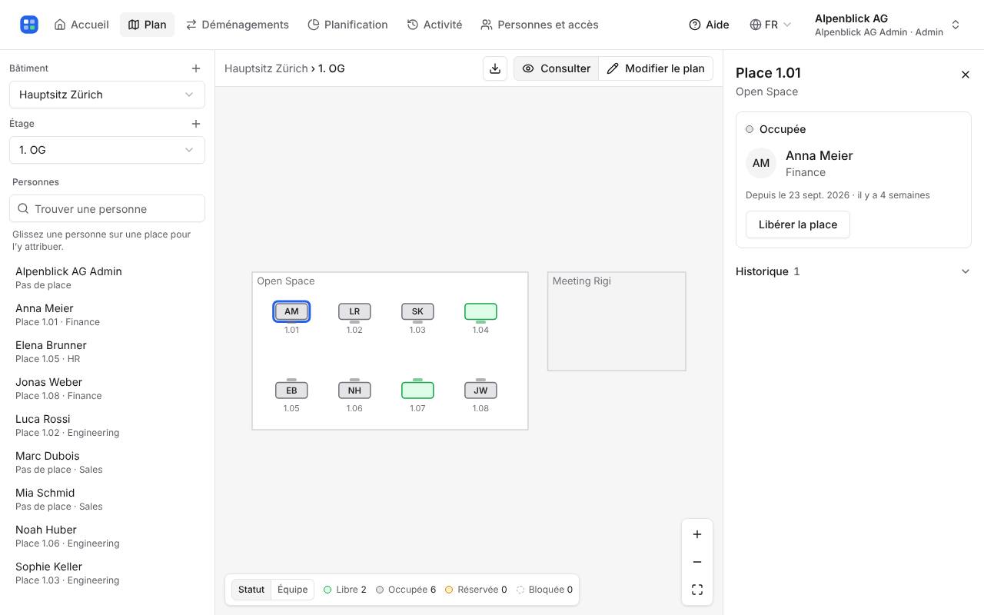The width and height of the screenshot is (984, 615).
Task: Open the Alpenblick AG account switcher
Action: [x=888, y=25]
